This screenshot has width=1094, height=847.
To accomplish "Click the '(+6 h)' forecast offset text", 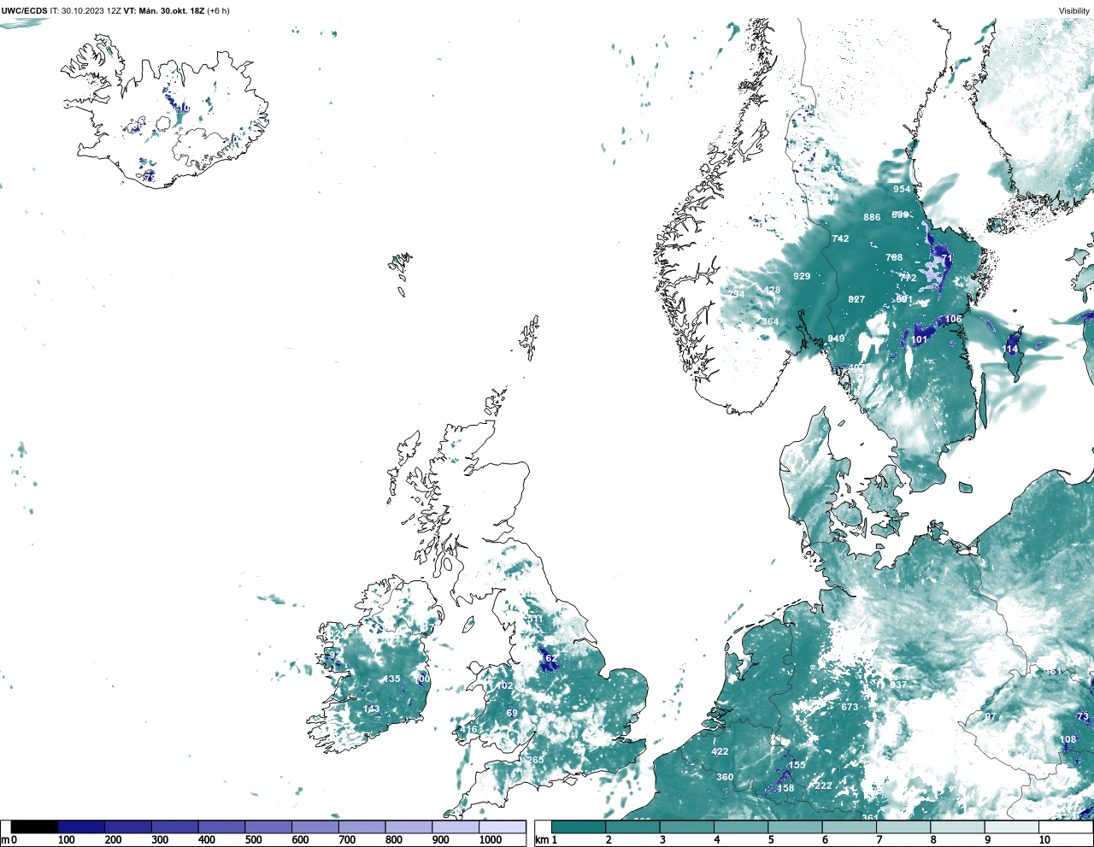I will (218, 11).
